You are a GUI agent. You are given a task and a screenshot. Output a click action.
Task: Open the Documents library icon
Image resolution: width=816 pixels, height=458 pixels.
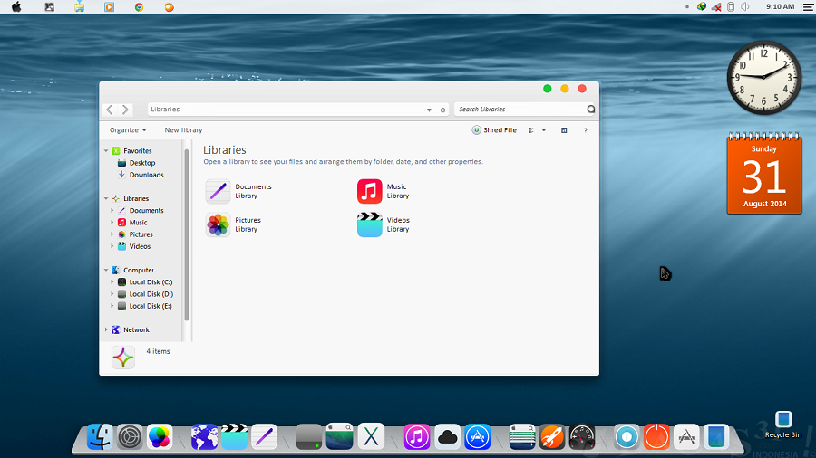(x=218, y=191)
